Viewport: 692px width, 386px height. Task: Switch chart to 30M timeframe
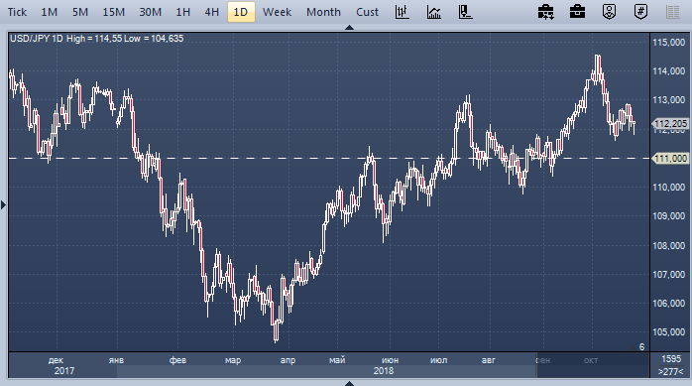point(150,12)
